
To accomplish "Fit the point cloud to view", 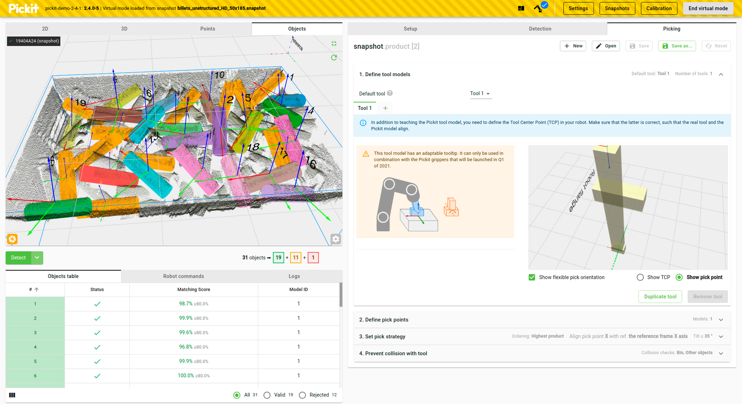I will click(x=334, y=43).
